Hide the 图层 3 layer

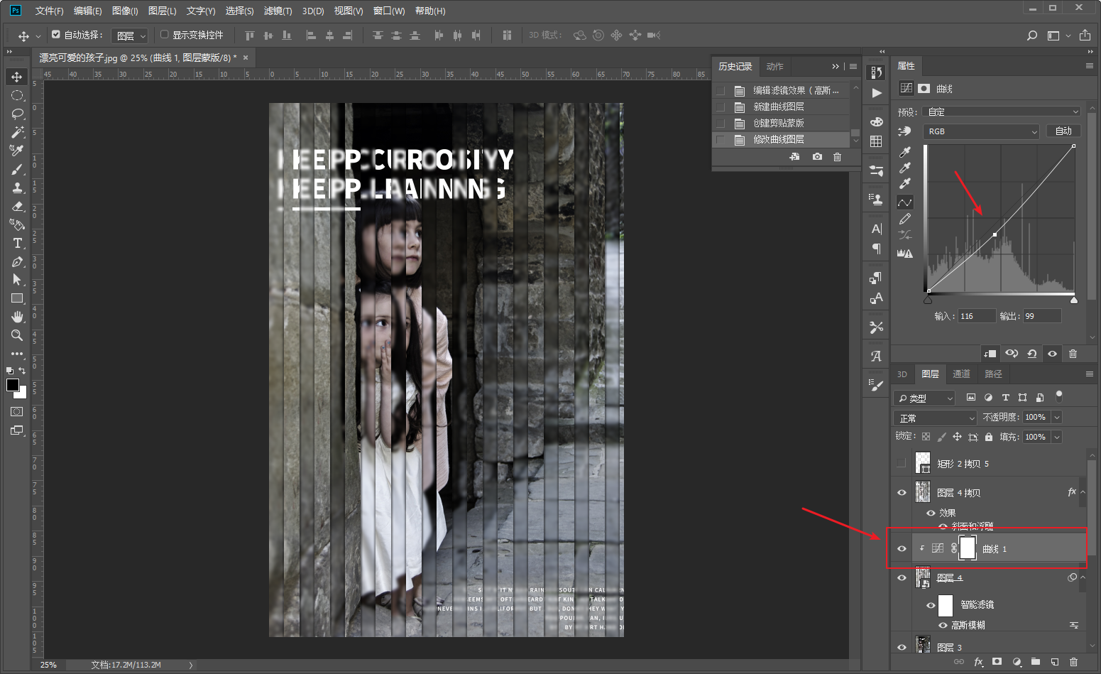coord(902,647)
